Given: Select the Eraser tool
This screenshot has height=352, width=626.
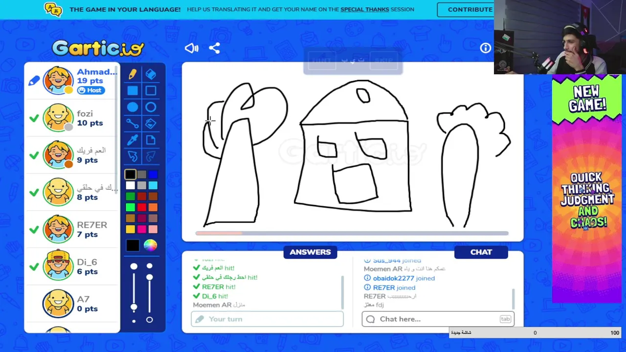Looking at the screenshot, I should (151, 74).
